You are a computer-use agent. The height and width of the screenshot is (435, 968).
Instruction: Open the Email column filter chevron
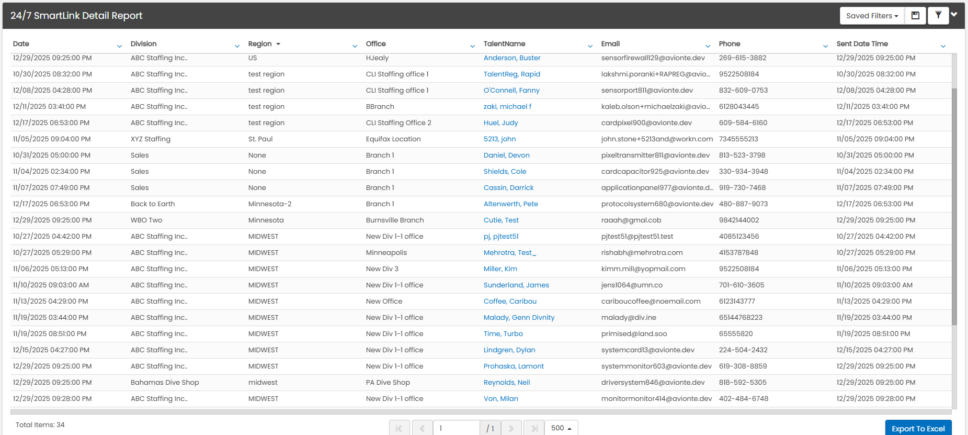tap(708, 46)
